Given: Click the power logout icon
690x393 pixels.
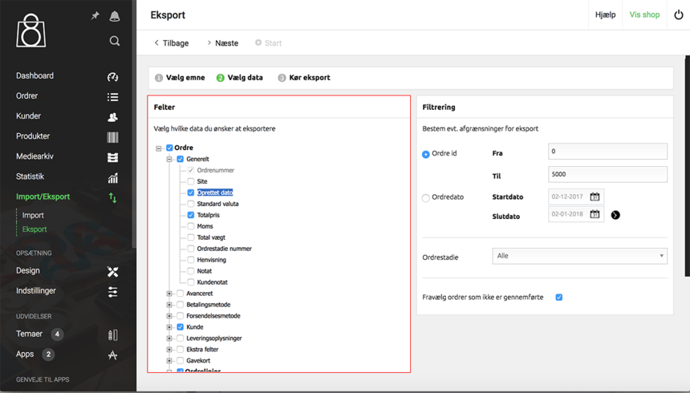Looking at the screenshot, I should (679, 14).
